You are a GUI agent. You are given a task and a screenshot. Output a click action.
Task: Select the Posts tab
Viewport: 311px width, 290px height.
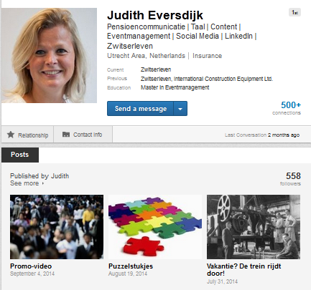[x=20, y=155]
